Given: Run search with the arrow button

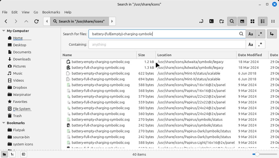Looking at the screenshot, I should click(x=272, y=34).
